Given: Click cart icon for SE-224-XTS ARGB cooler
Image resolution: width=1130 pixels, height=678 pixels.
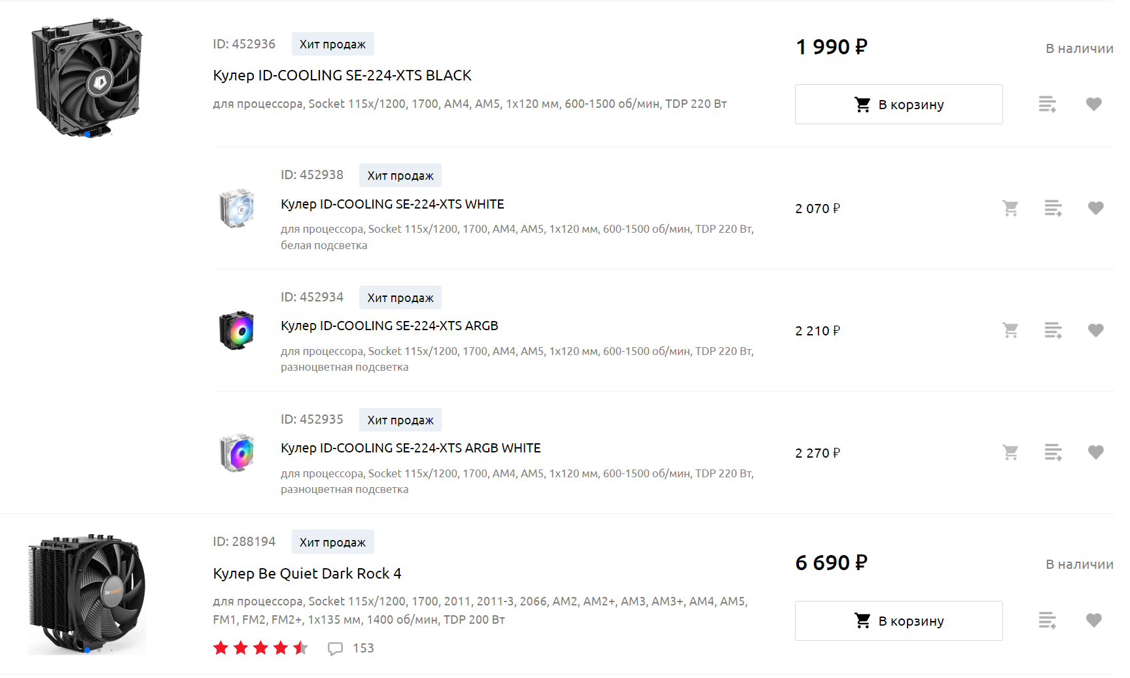Looking at the screenshot, I should pos(1010,331).
